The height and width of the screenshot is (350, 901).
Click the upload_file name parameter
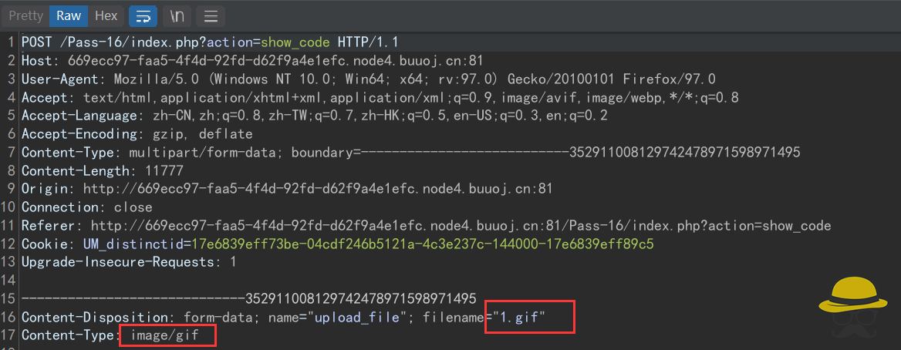coord(355,317)
